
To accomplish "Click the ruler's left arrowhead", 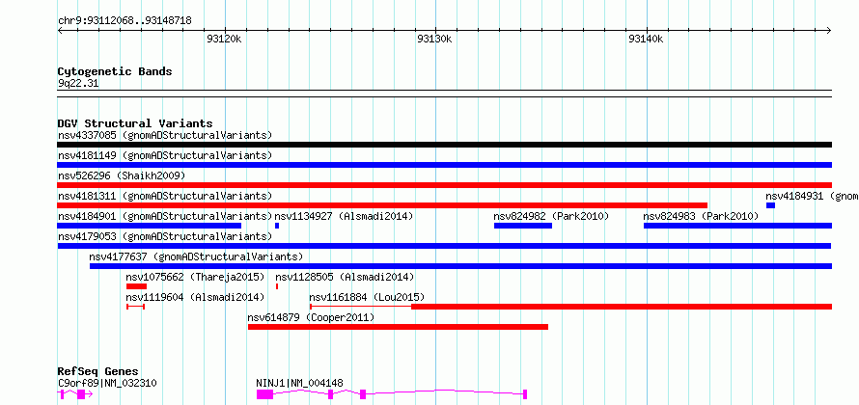I will point(60,30).
